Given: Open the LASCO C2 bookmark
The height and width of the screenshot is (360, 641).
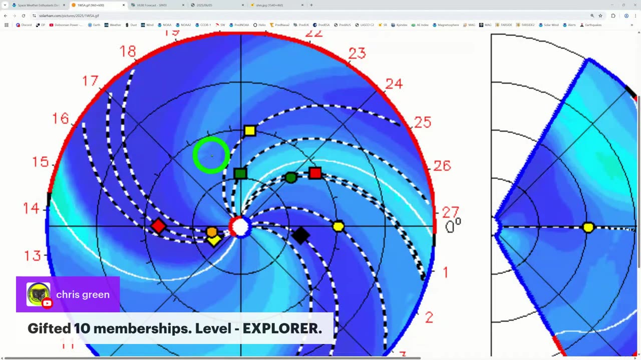Looking at the screenshot, I should tap(364, 24).
